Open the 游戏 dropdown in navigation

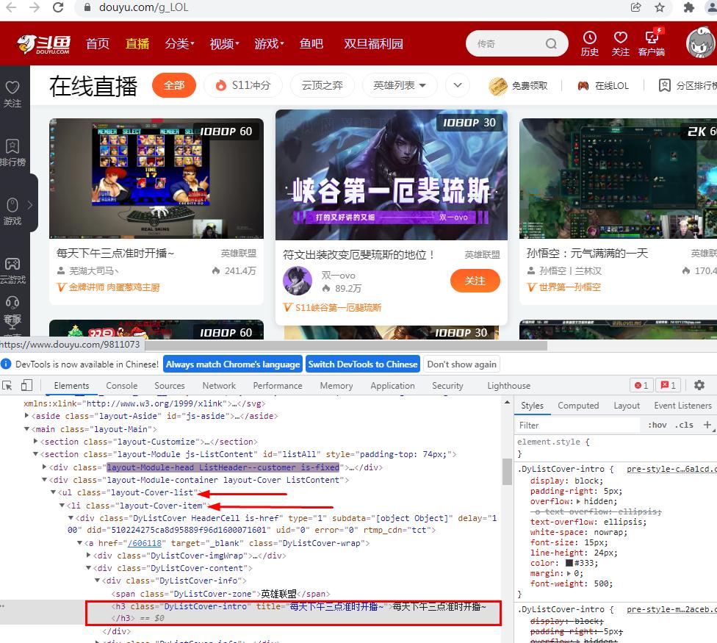pyautogui.click(x=269, y=44)
